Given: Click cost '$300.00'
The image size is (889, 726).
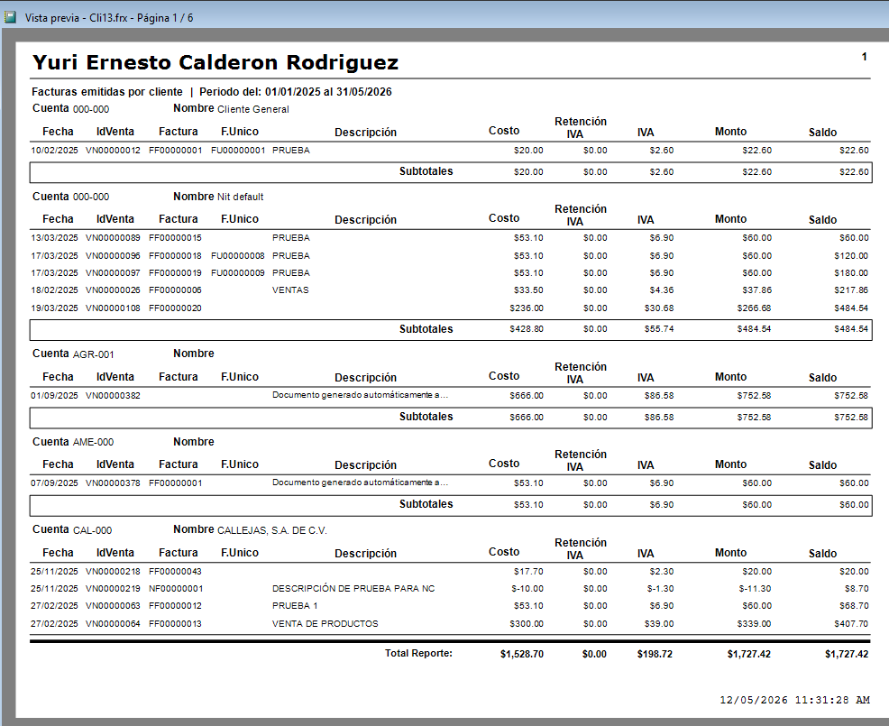Looking at the screenshot, I should [x=527, y=623].
